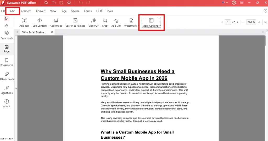The width and height of the screenshot is (268, 141).
Task: Open the Convert menu
Action: pos(41,11)
